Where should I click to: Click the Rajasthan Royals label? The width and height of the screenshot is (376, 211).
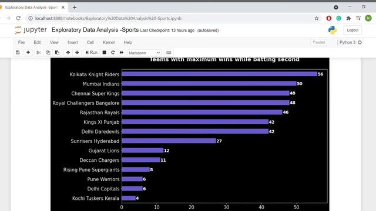[99, 113]
